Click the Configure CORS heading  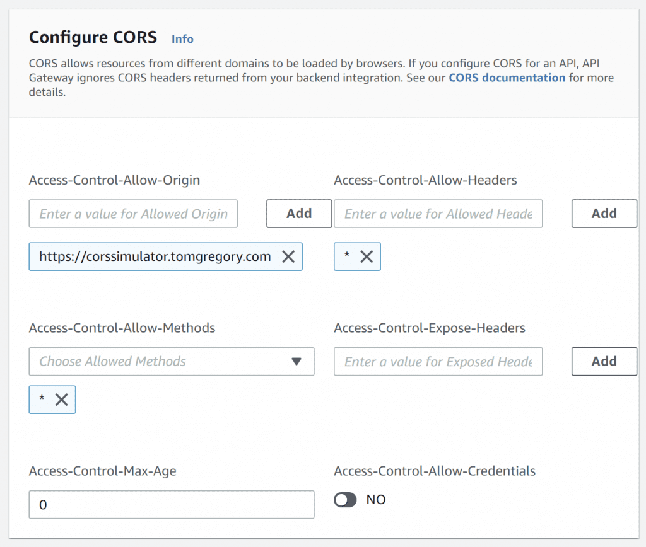click(93, 37)
